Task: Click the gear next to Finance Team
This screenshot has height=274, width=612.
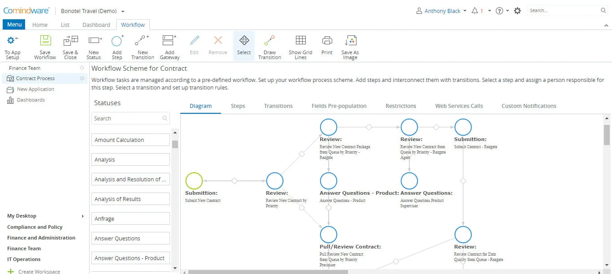Action: coord(82,68)
